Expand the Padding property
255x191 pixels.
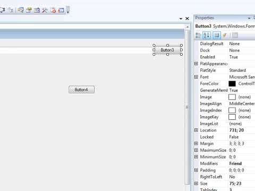point(196,170)
